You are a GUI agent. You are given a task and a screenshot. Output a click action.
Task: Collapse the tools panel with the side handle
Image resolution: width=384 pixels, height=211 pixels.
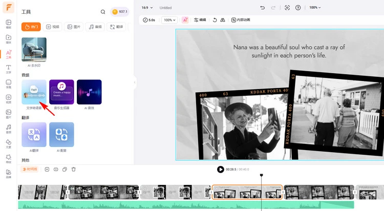pos(135,82)
